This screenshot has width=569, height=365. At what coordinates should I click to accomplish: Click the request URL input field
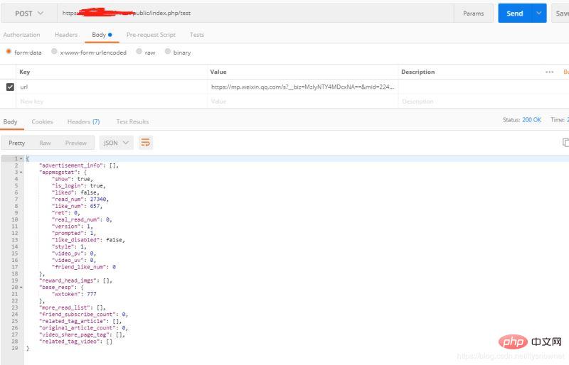(x=255, y=13)
